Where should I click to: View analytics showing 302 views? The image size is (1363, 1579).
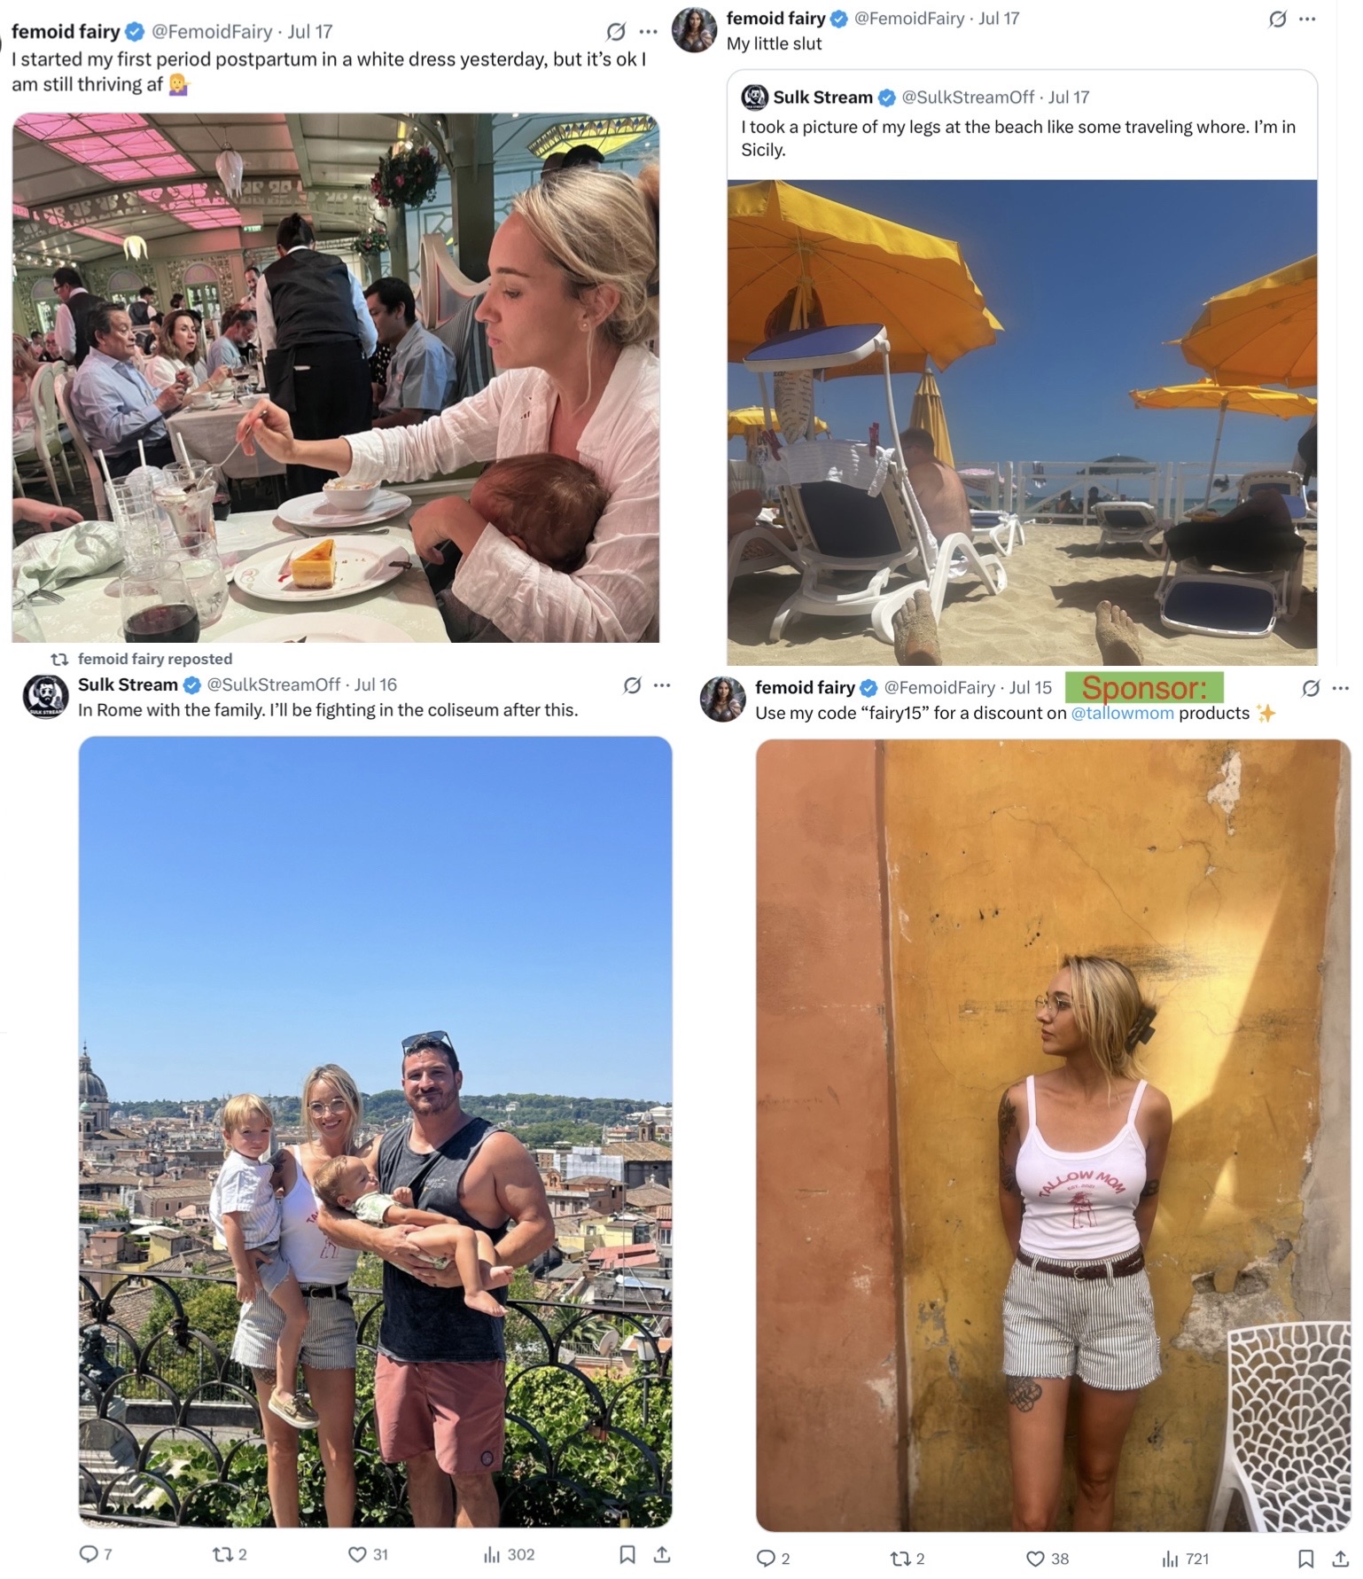(509, 1554)
